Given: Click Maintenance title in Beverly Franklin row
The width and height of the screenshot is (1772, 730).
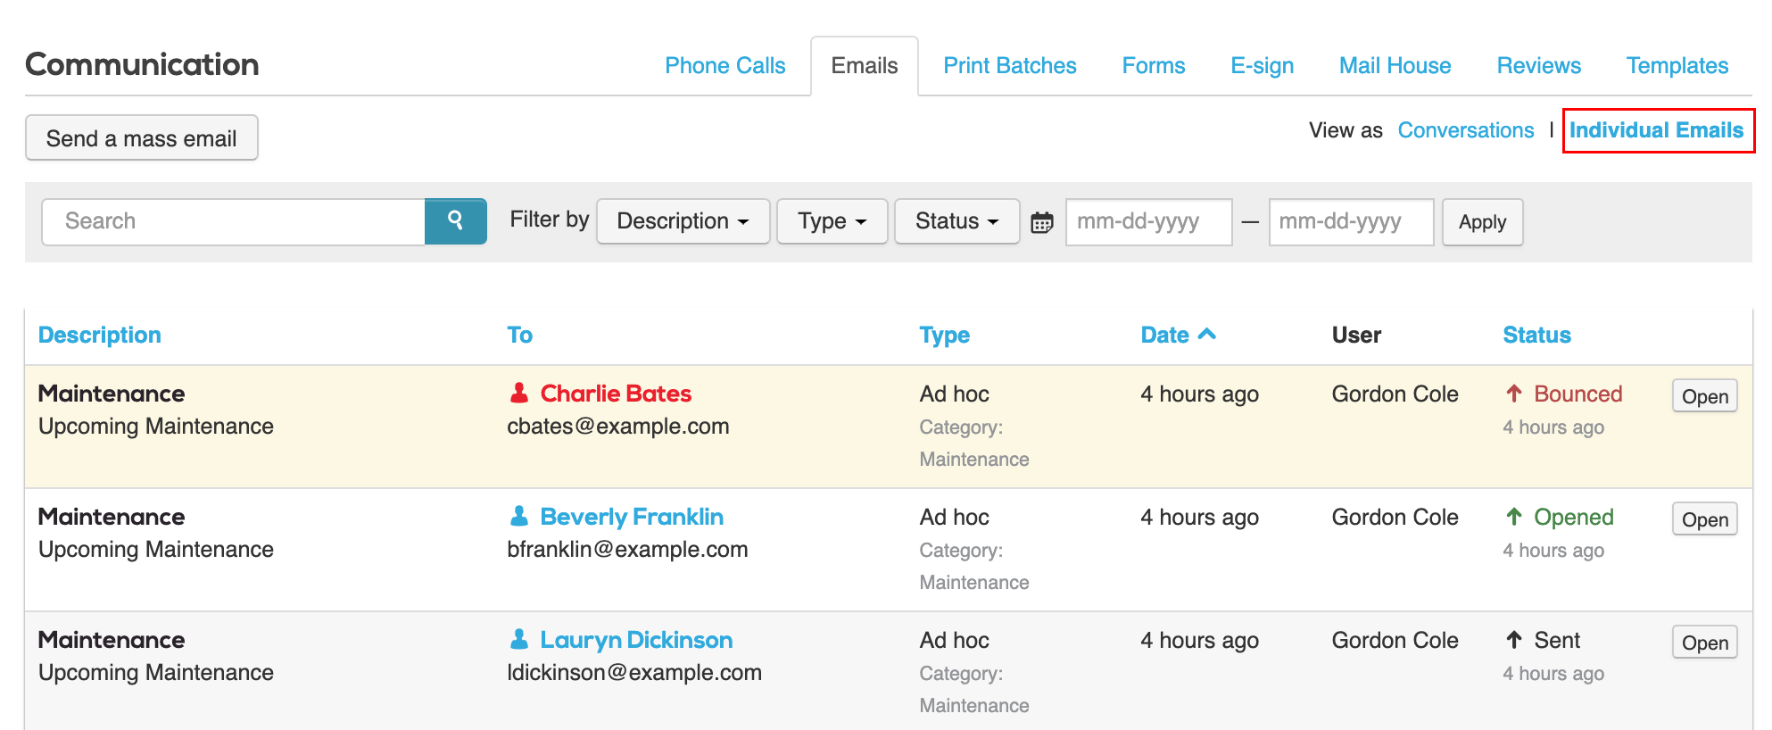Looking at the screenshot, I should coord(112,516).
